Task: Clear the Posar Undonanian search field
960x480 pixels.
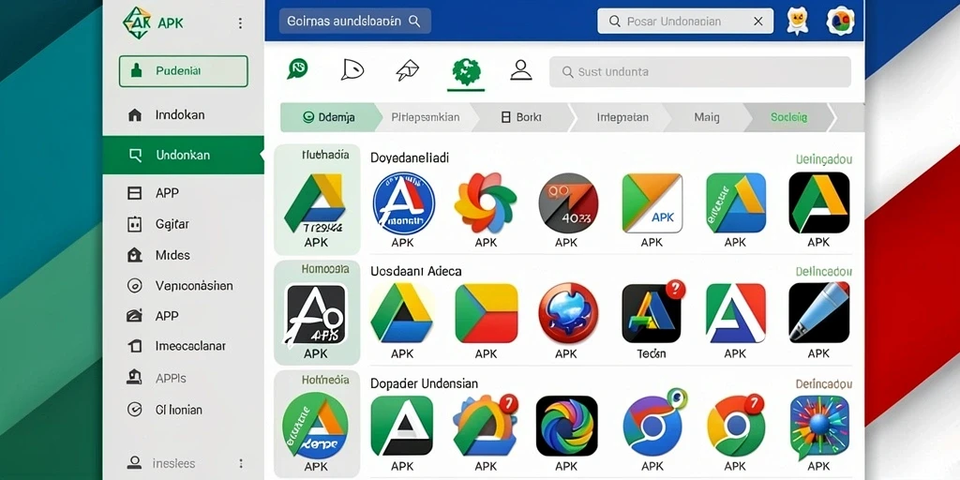Action: (757, 22)
